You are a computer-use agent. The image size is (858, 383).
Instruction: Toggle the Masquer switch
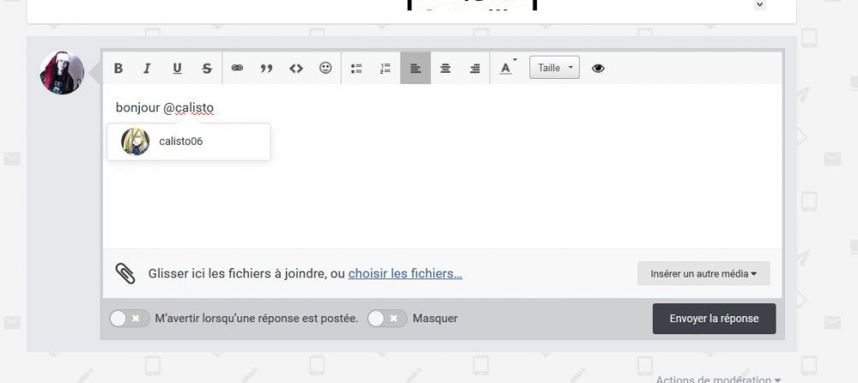pos(387,319)
